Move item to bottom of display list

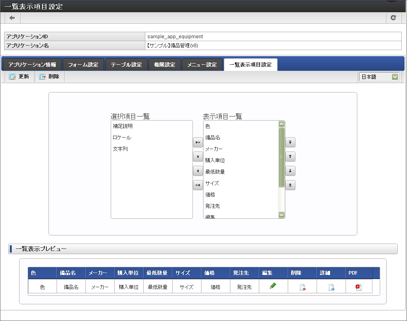(x=290, y=185)
